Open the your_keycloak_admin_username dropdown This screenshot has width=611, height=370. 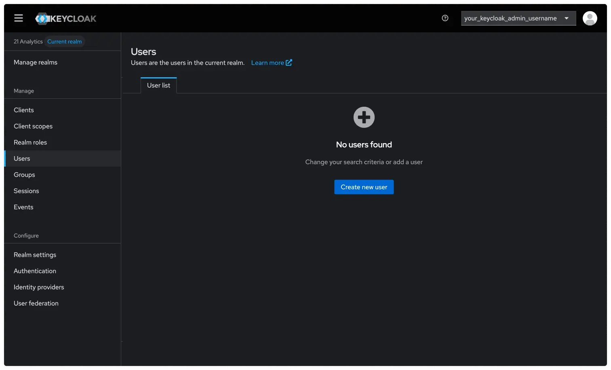(x=518, y=18)
